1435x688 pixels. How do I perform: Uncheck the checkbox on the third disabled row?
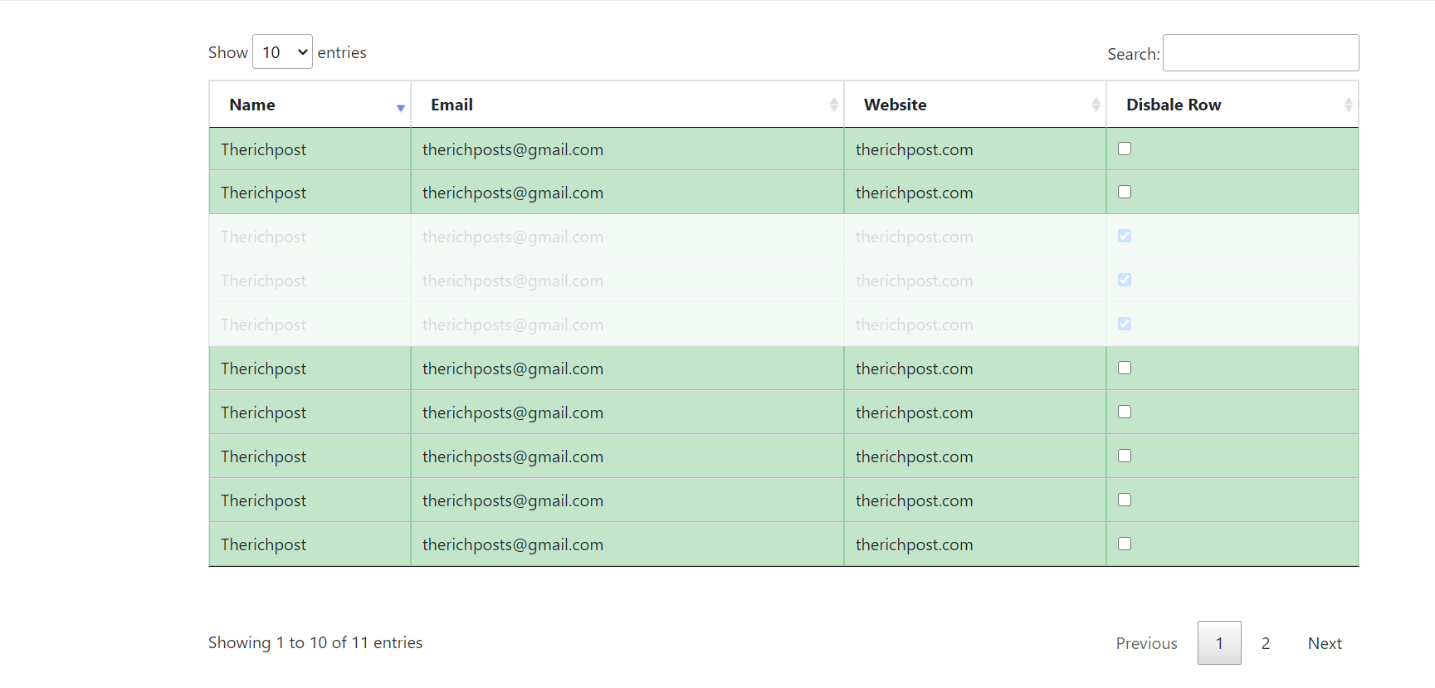(1125, 236)
